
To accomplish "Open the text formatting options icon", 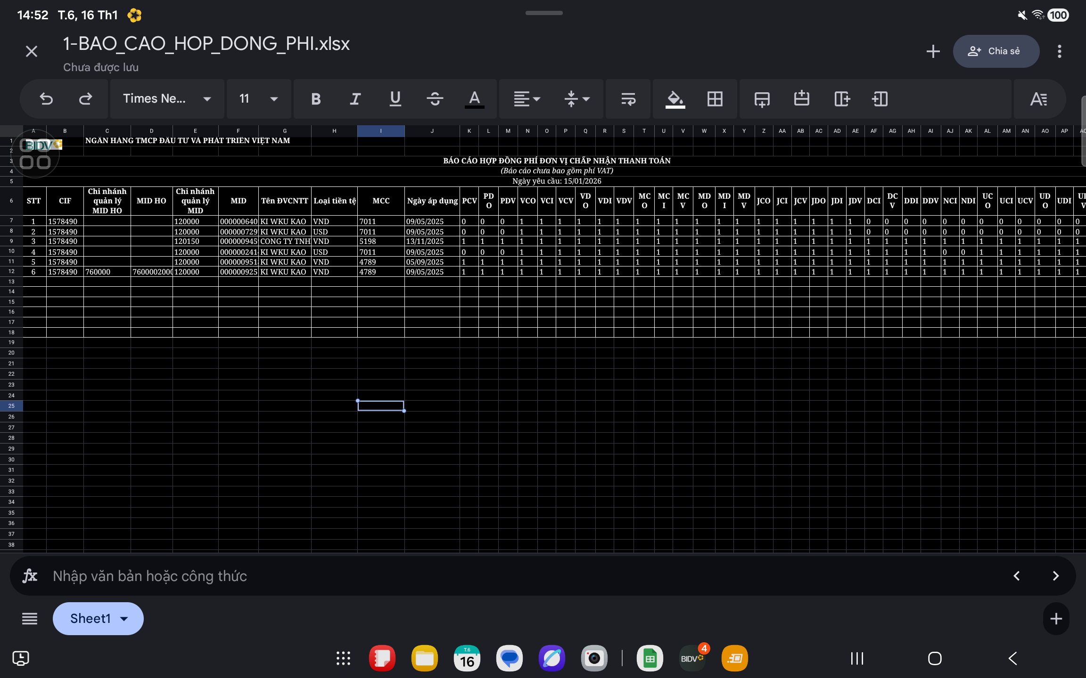I will pyautogui.click(x=1038, y=99).
